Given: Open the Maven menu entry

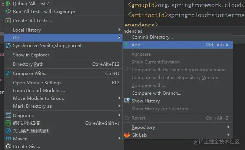Looking at the screenshot, I should pos(64,139).
